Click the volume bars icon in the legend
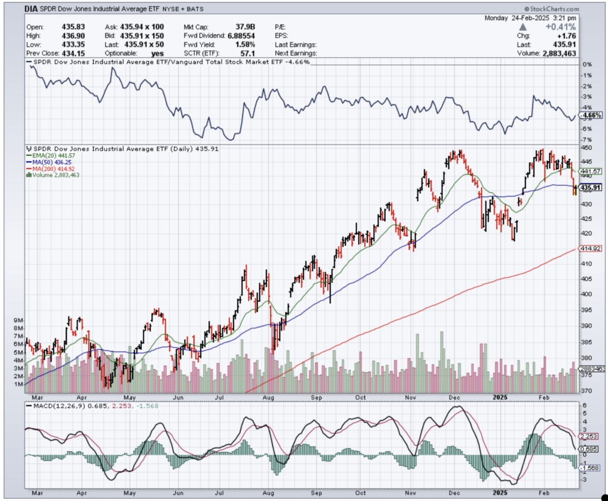Image resolution: width=608 pixels, height=501 pixels. 28,175
